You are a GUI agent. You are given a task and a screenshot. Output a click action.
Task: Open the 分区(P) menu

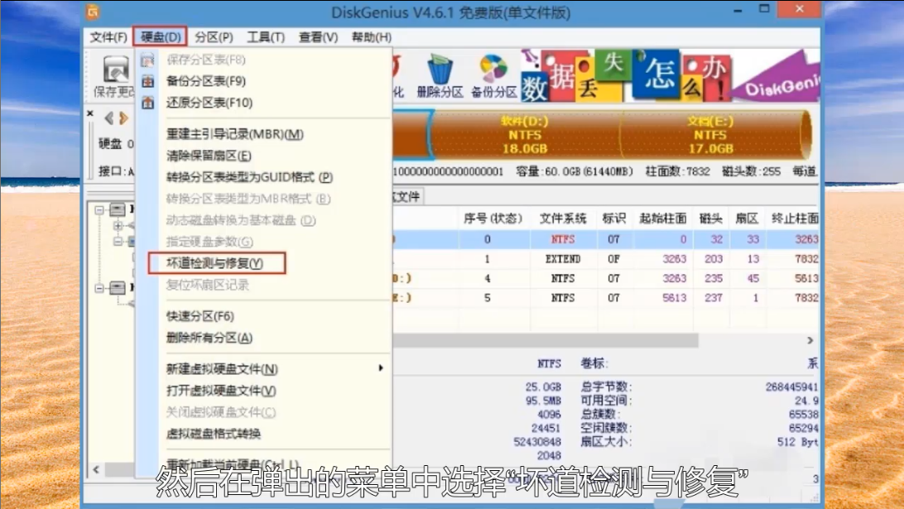214,37
